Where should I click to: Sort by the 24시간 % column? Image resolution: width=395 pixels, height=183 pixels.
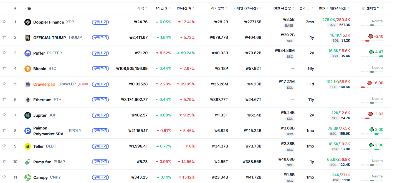[x=186, y=8]
